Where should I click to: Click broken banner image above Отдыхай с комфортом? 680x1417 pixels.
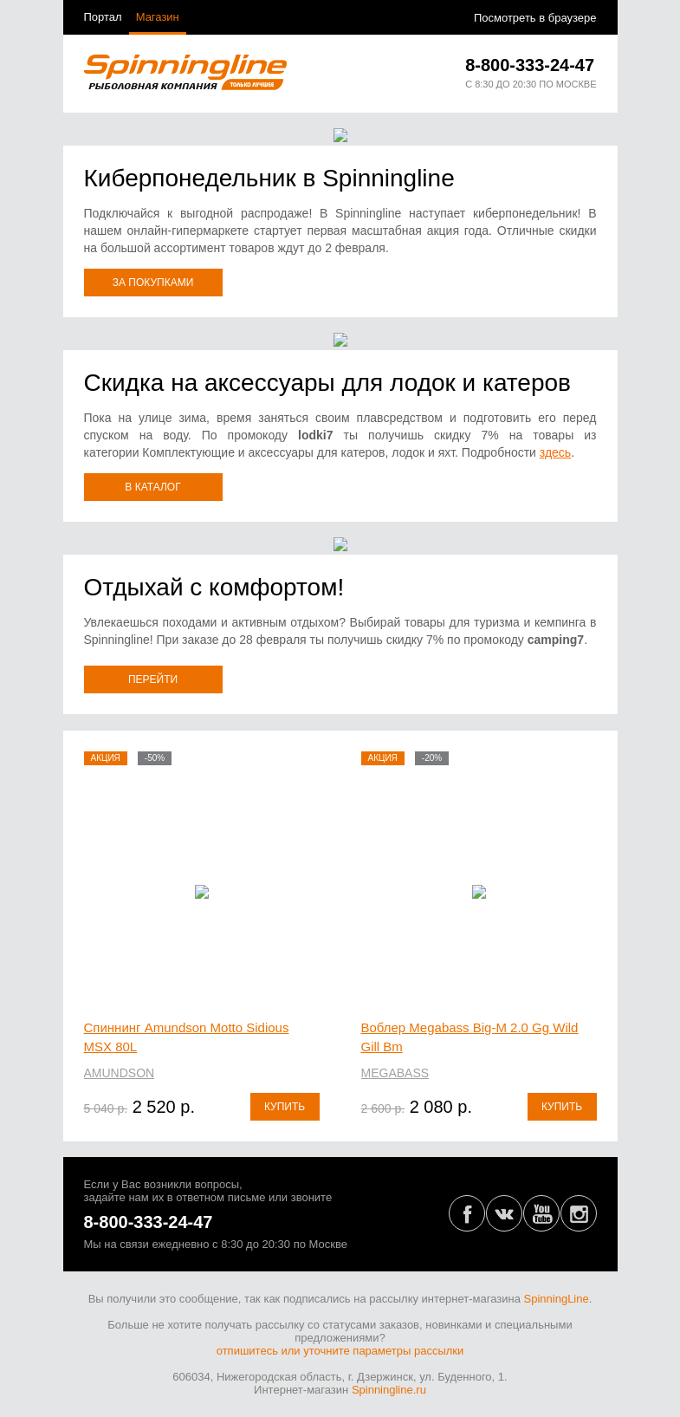pyautogui.click(x=340, y=544)
